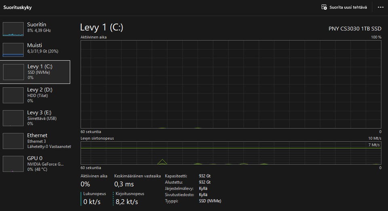
Task: Select the Levy 1 (C:) graph thumbnail
Action: pos(13,72)
